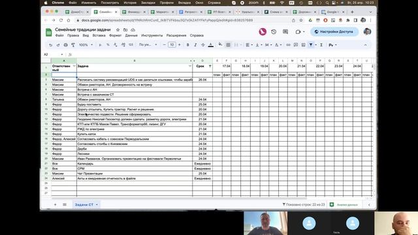Open the Справка menu

click(197, 35)
